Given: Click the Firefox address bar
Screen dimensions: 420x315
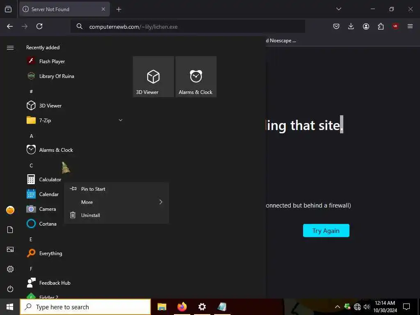Looking at the screenshot, I should point(188,27).
